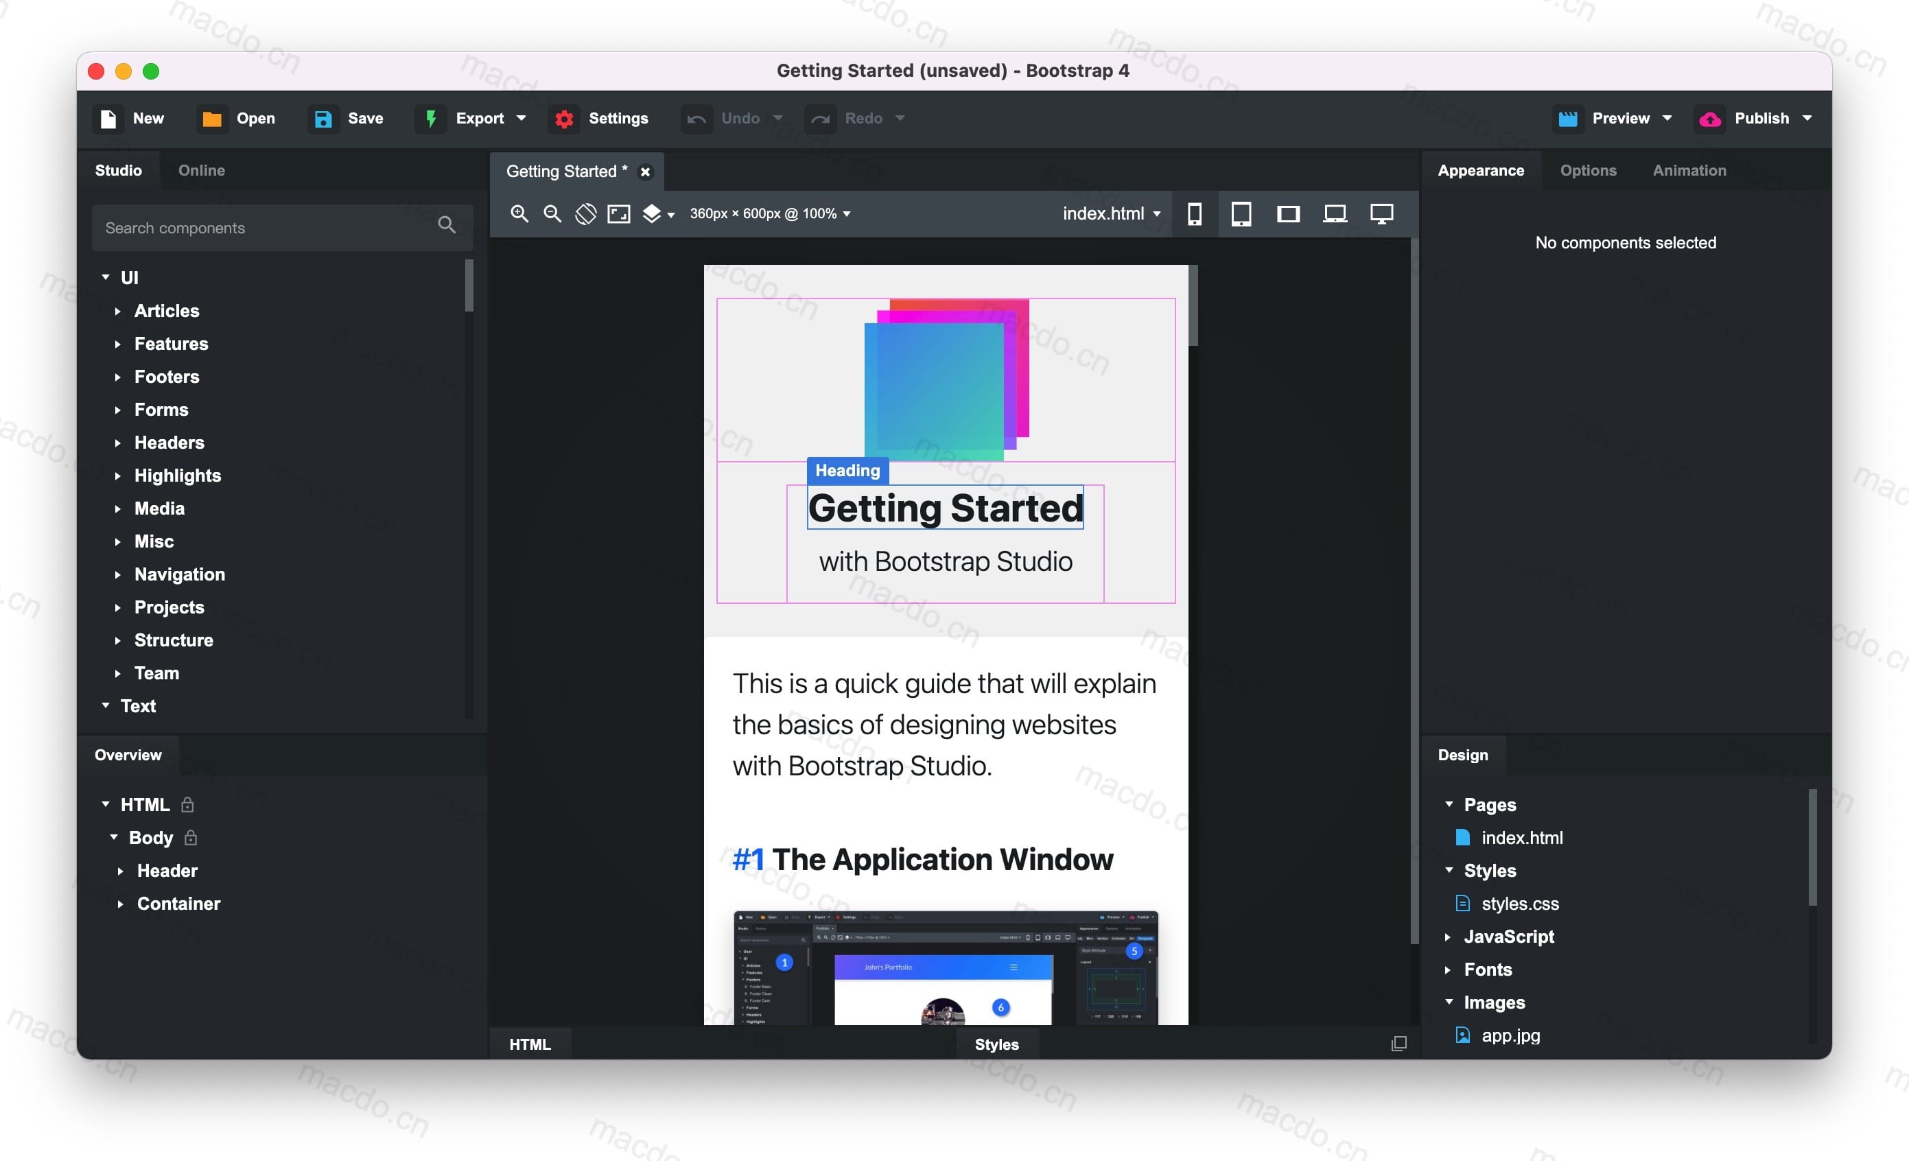Expand the Articles component group

click(118, 311)
